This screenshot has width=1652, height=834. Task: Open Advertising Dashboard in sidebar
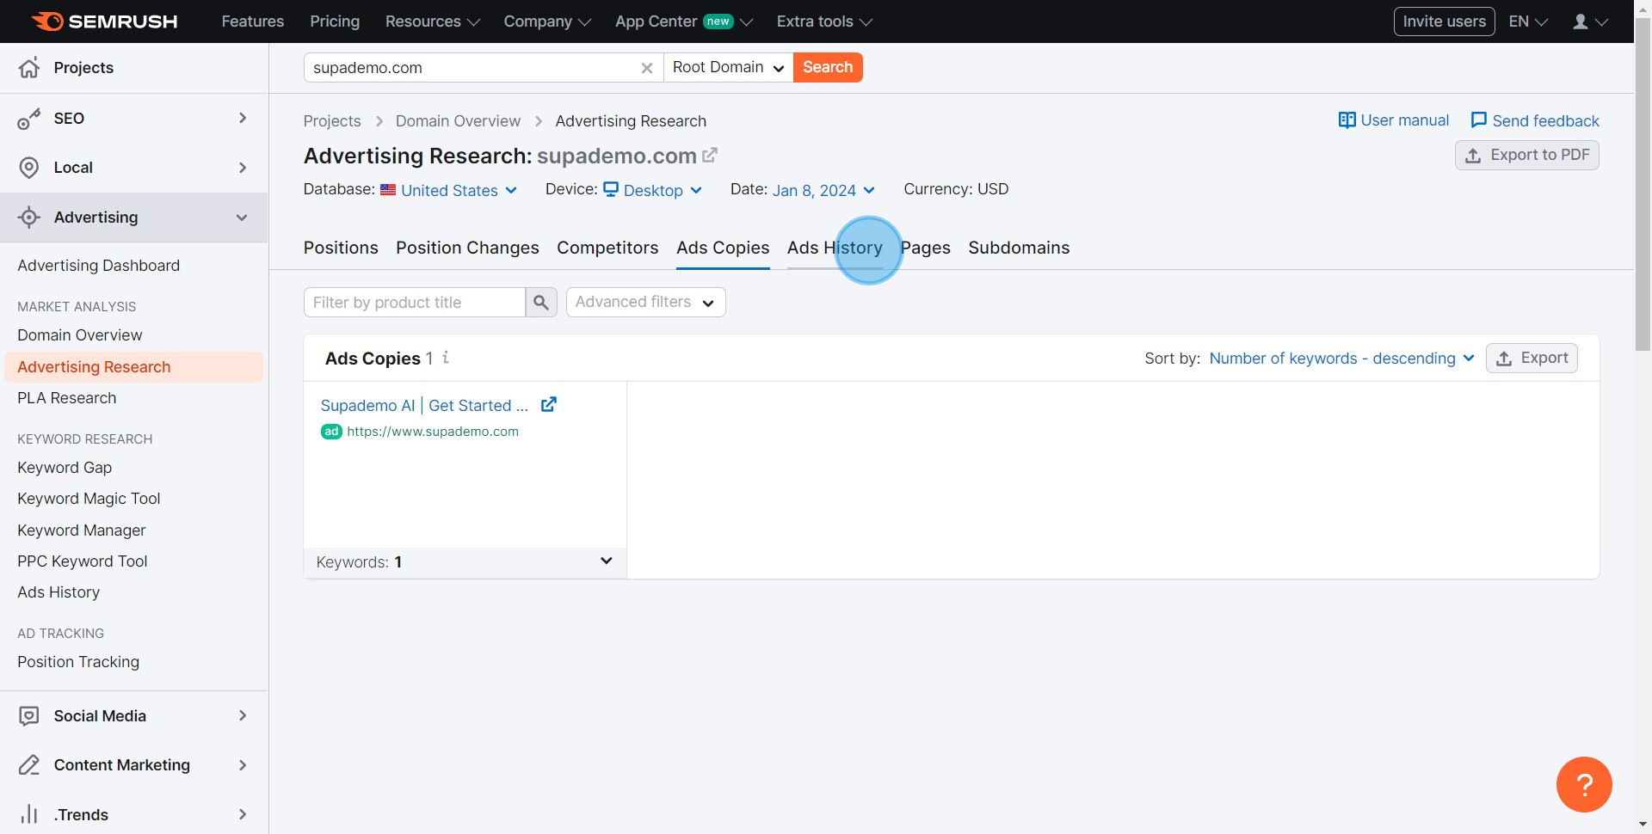click(99, 266)
